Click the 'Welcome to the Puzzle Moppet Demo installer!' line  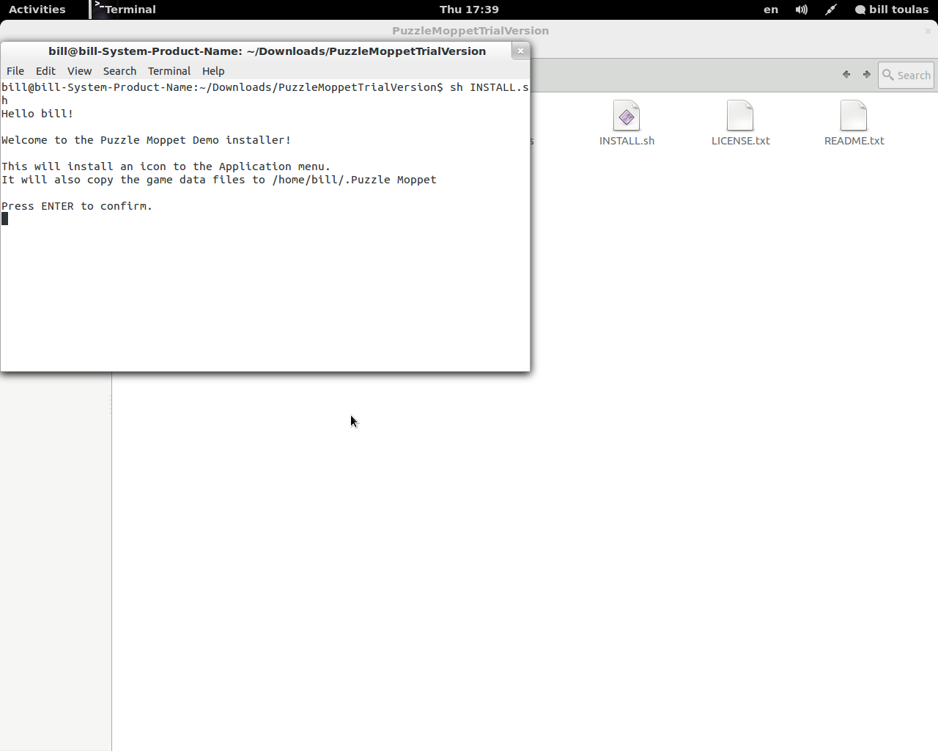pyautogui.click(x=146, y=140)
